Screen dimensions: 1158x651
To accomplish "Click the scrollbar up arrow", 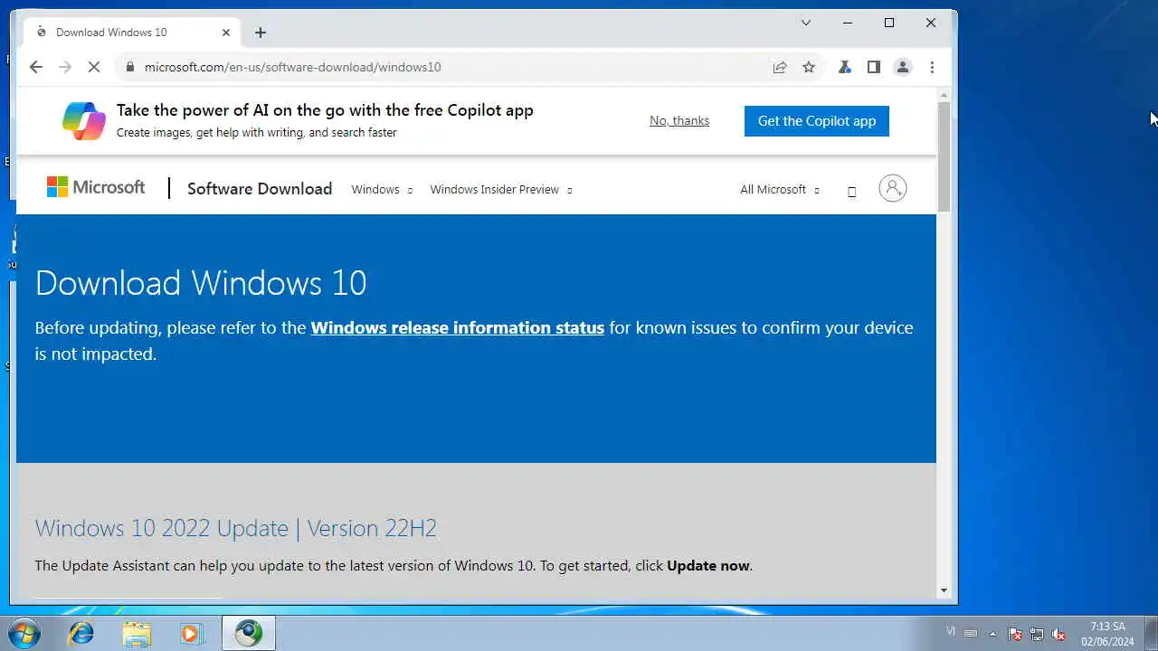I will tap(944, 94).
